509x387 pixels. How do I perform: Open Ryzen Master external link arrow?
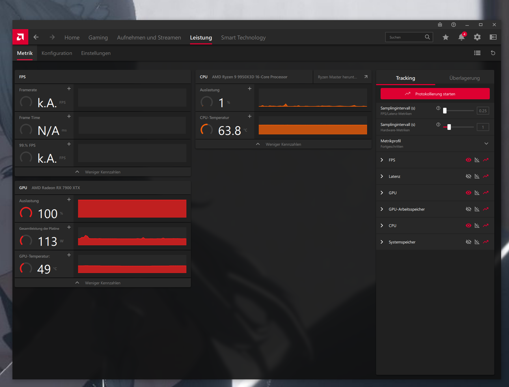366,77
